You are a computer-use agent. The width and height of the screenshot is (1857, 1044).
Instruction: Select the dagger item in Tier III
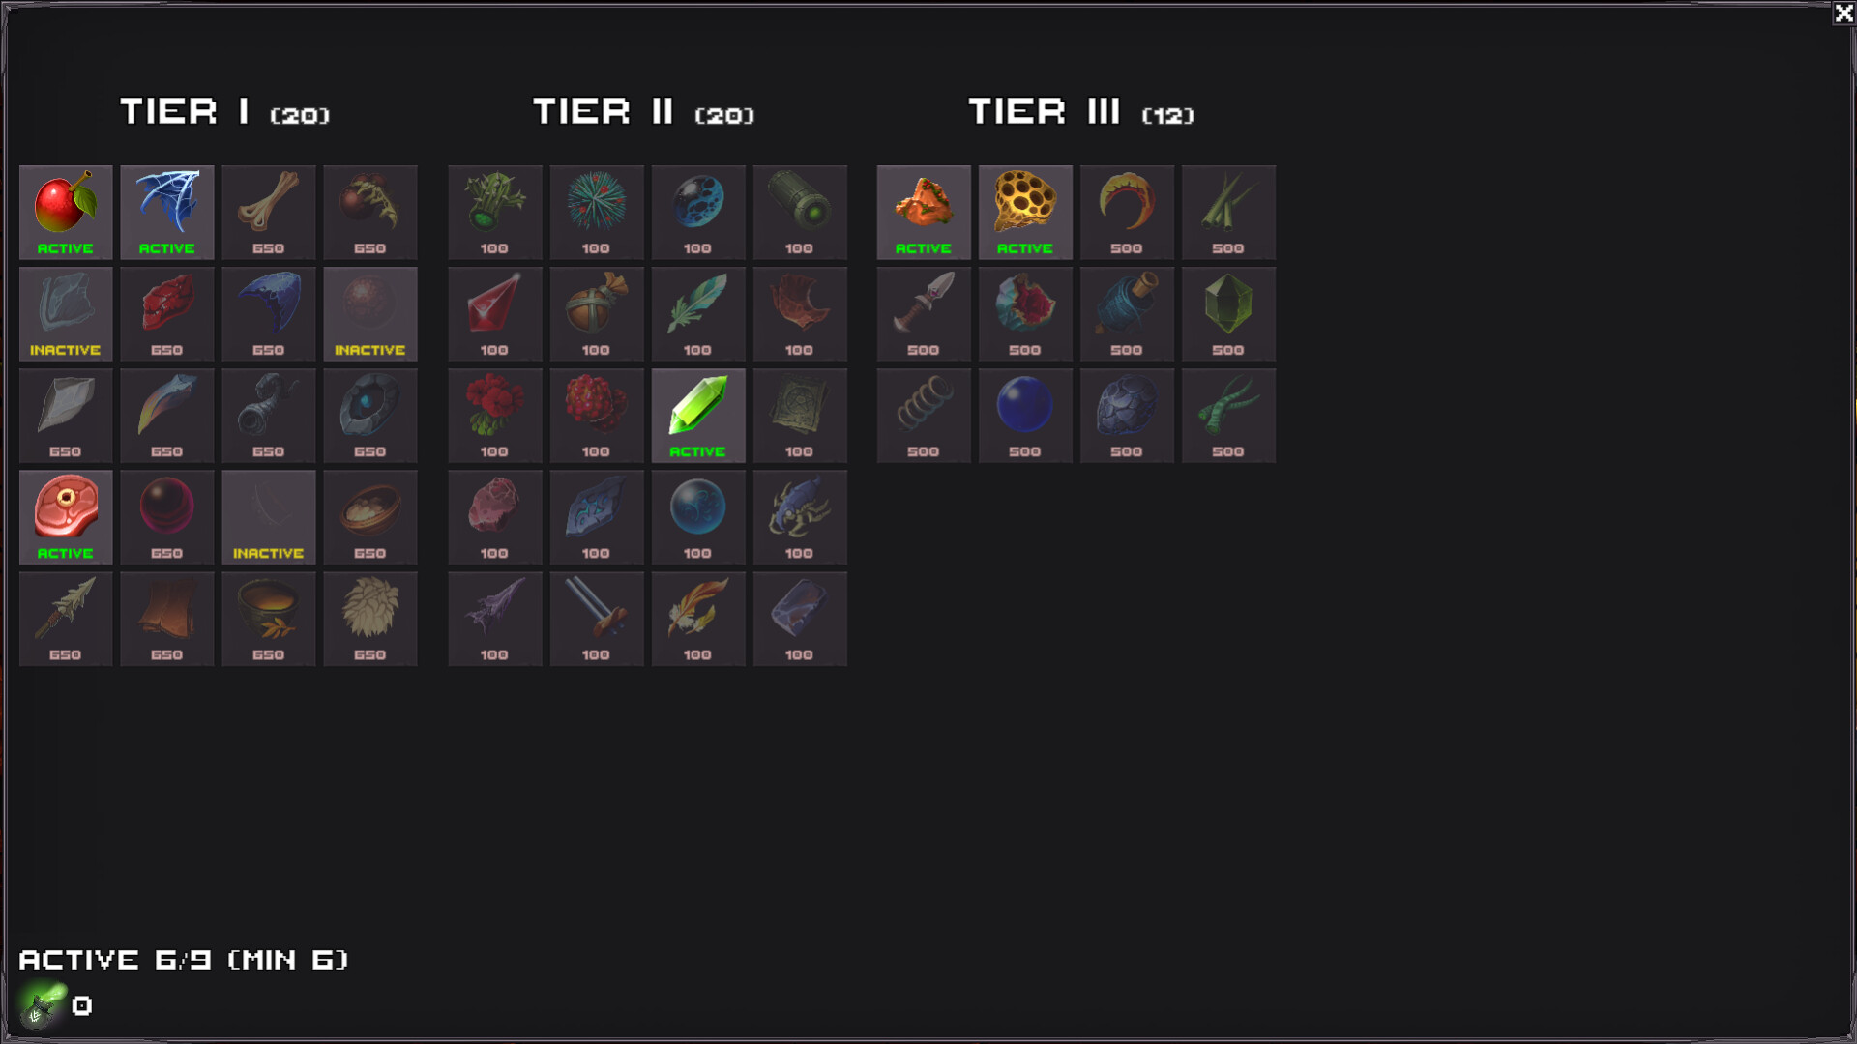[924, 313]
